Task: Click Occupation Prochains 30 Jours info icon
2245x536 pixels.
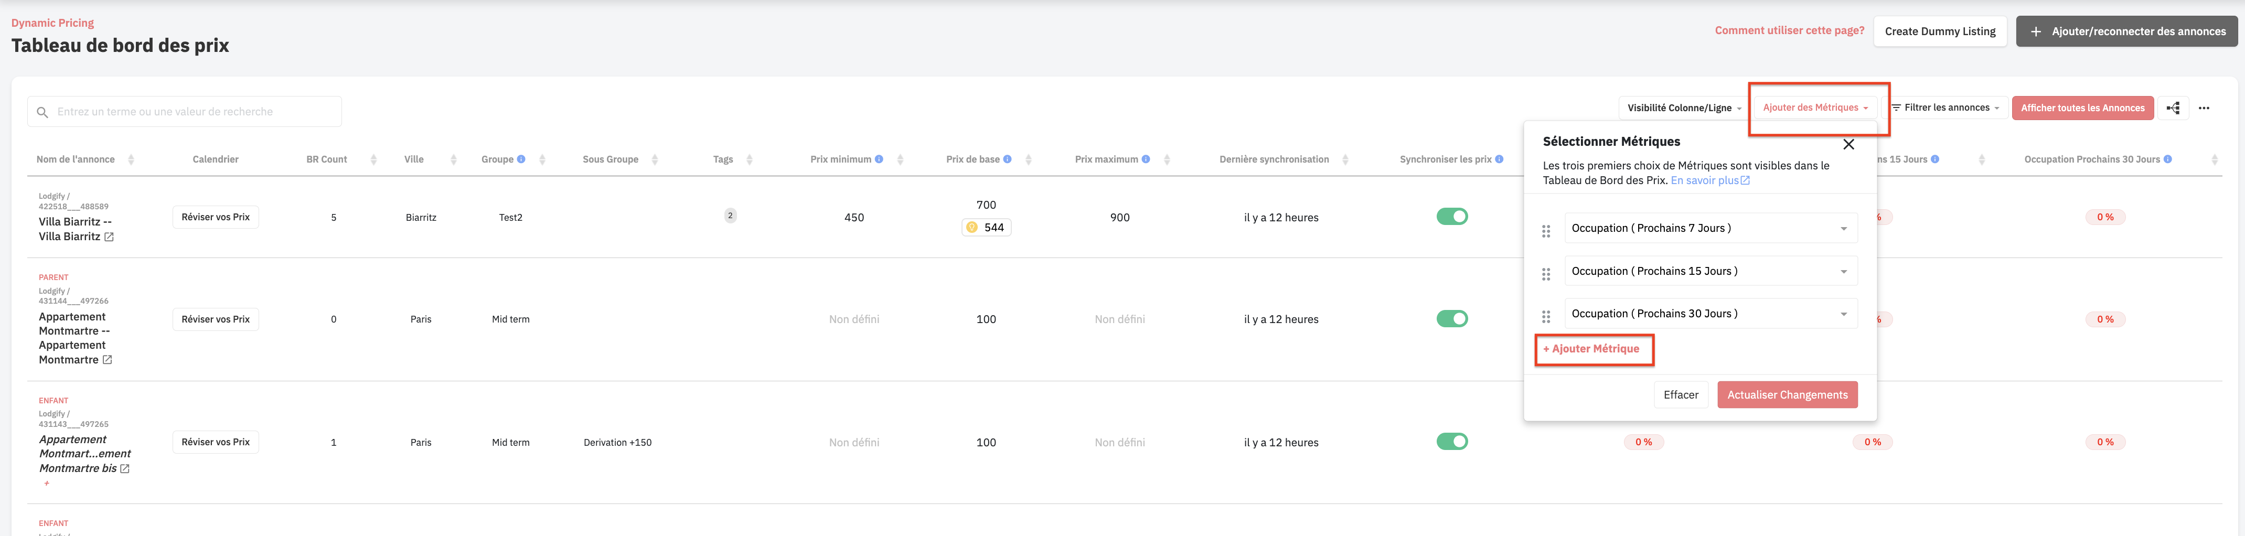Action: [2167, 159]
